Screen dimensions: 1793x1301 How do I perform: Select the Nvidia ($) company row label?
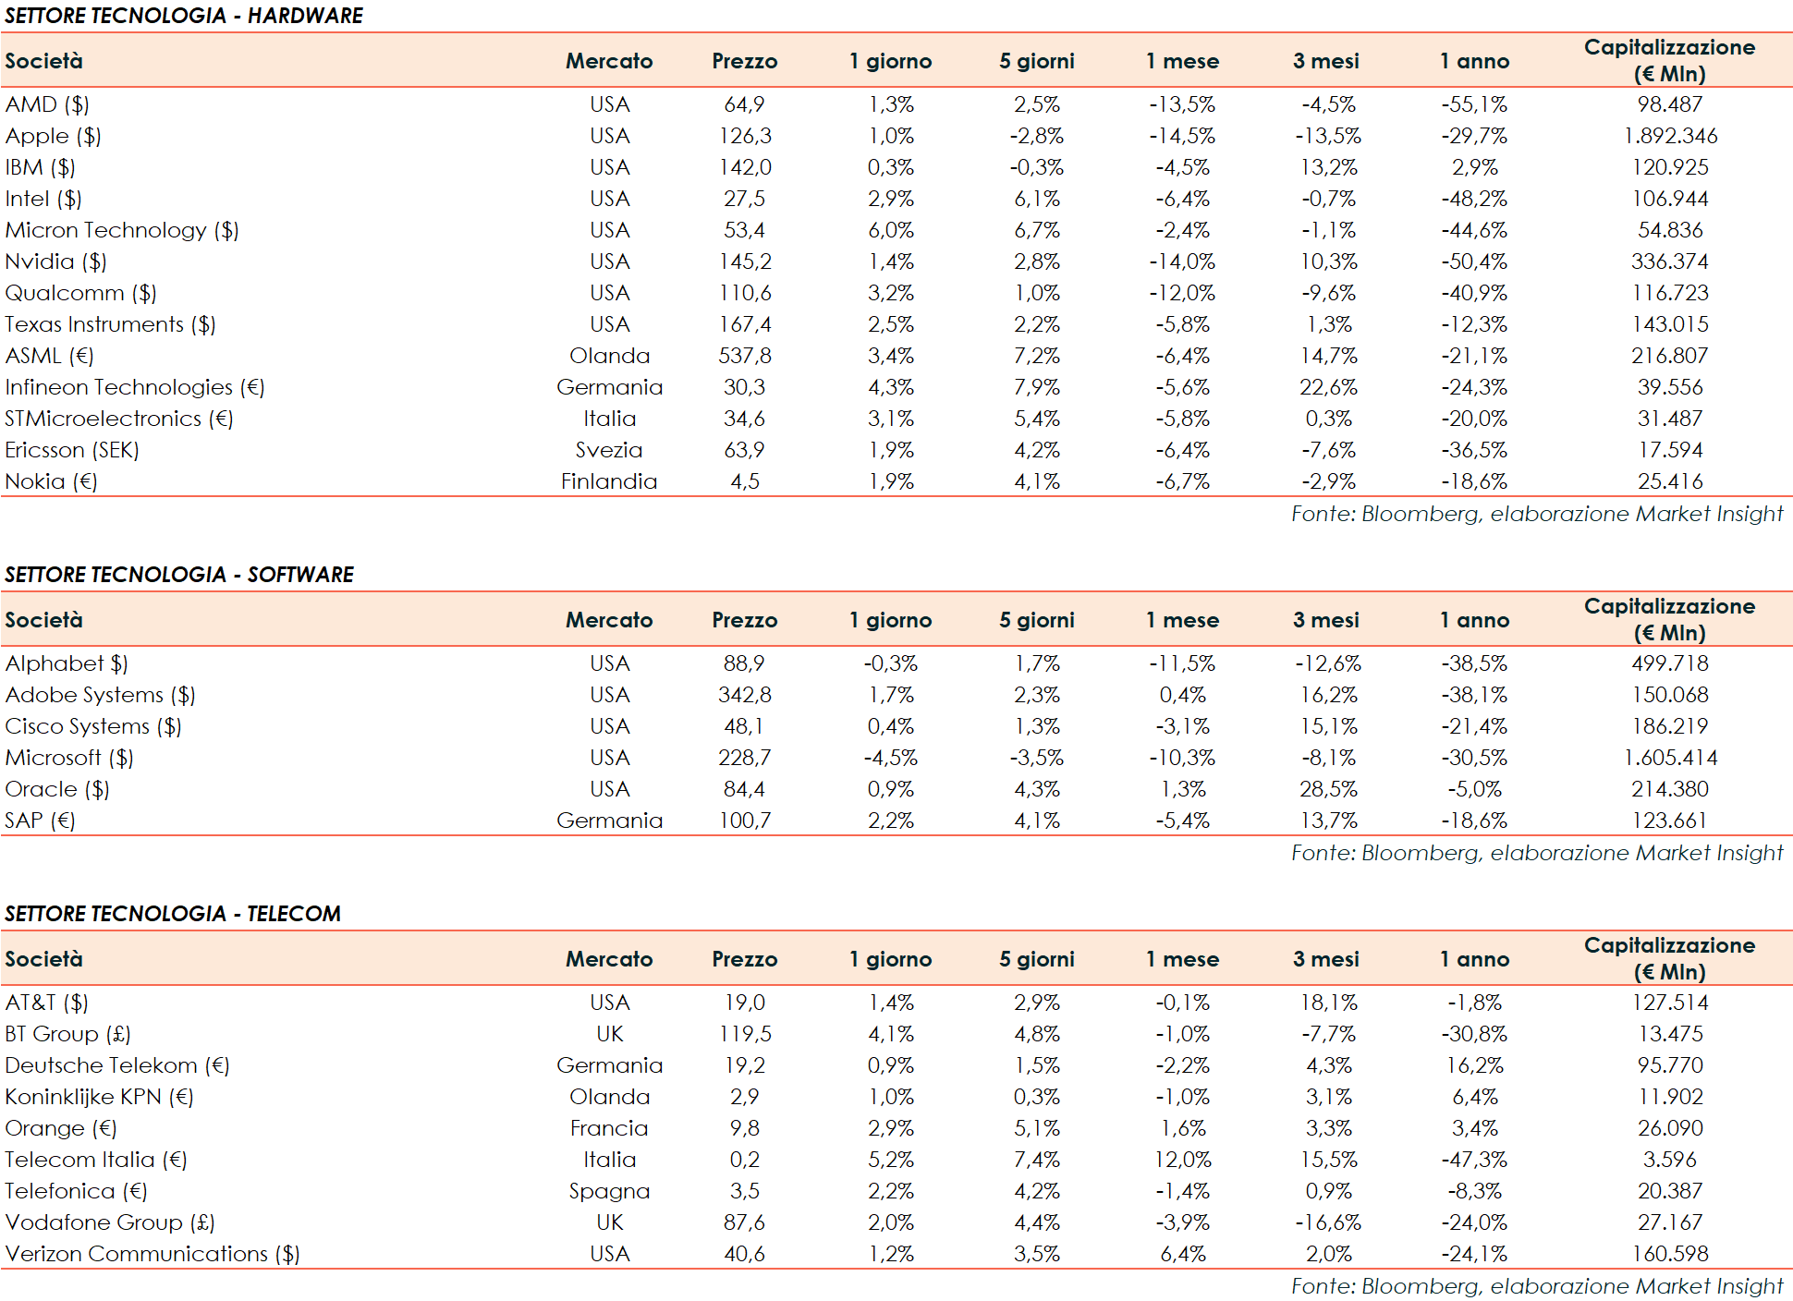click(56, 261)
